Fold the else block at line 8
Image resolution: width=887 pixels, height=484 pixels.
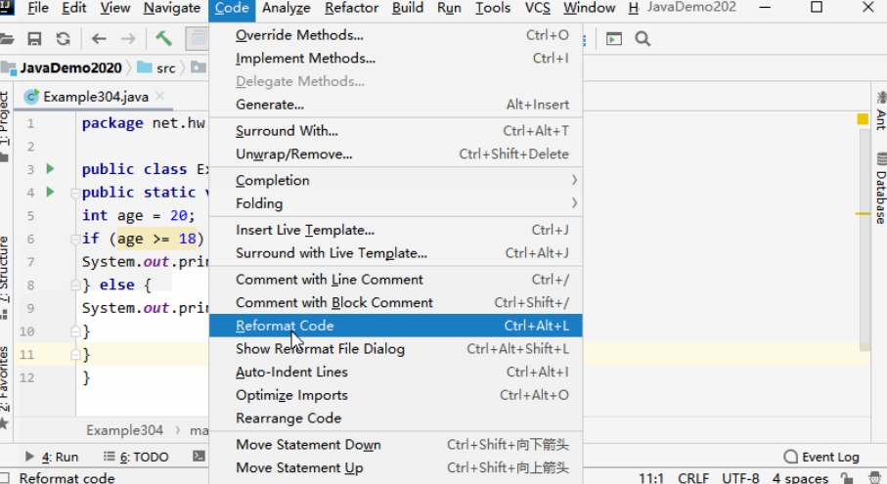(74, 285)
